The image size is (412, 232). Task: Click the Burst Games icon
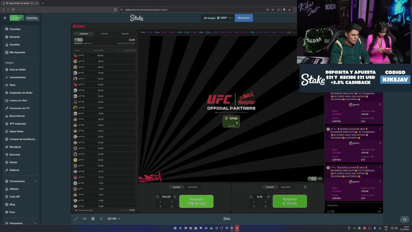click(7, 116)
